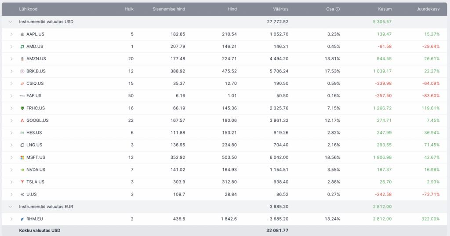Click the U.US growth -73.71%

point(431,194)
